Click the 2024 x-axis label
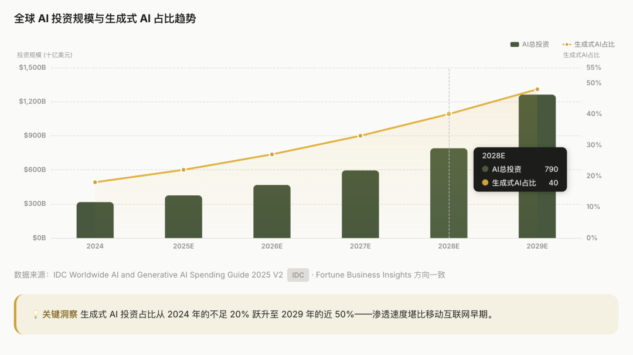This screenshot has width=633, height=355. (95, 246)
